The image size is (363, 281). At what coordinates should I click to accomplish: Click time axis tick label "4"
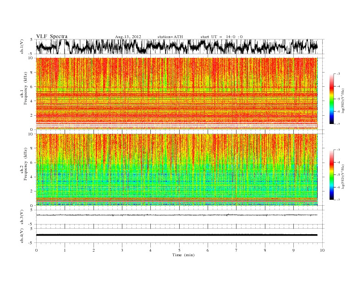coord(150,250)
